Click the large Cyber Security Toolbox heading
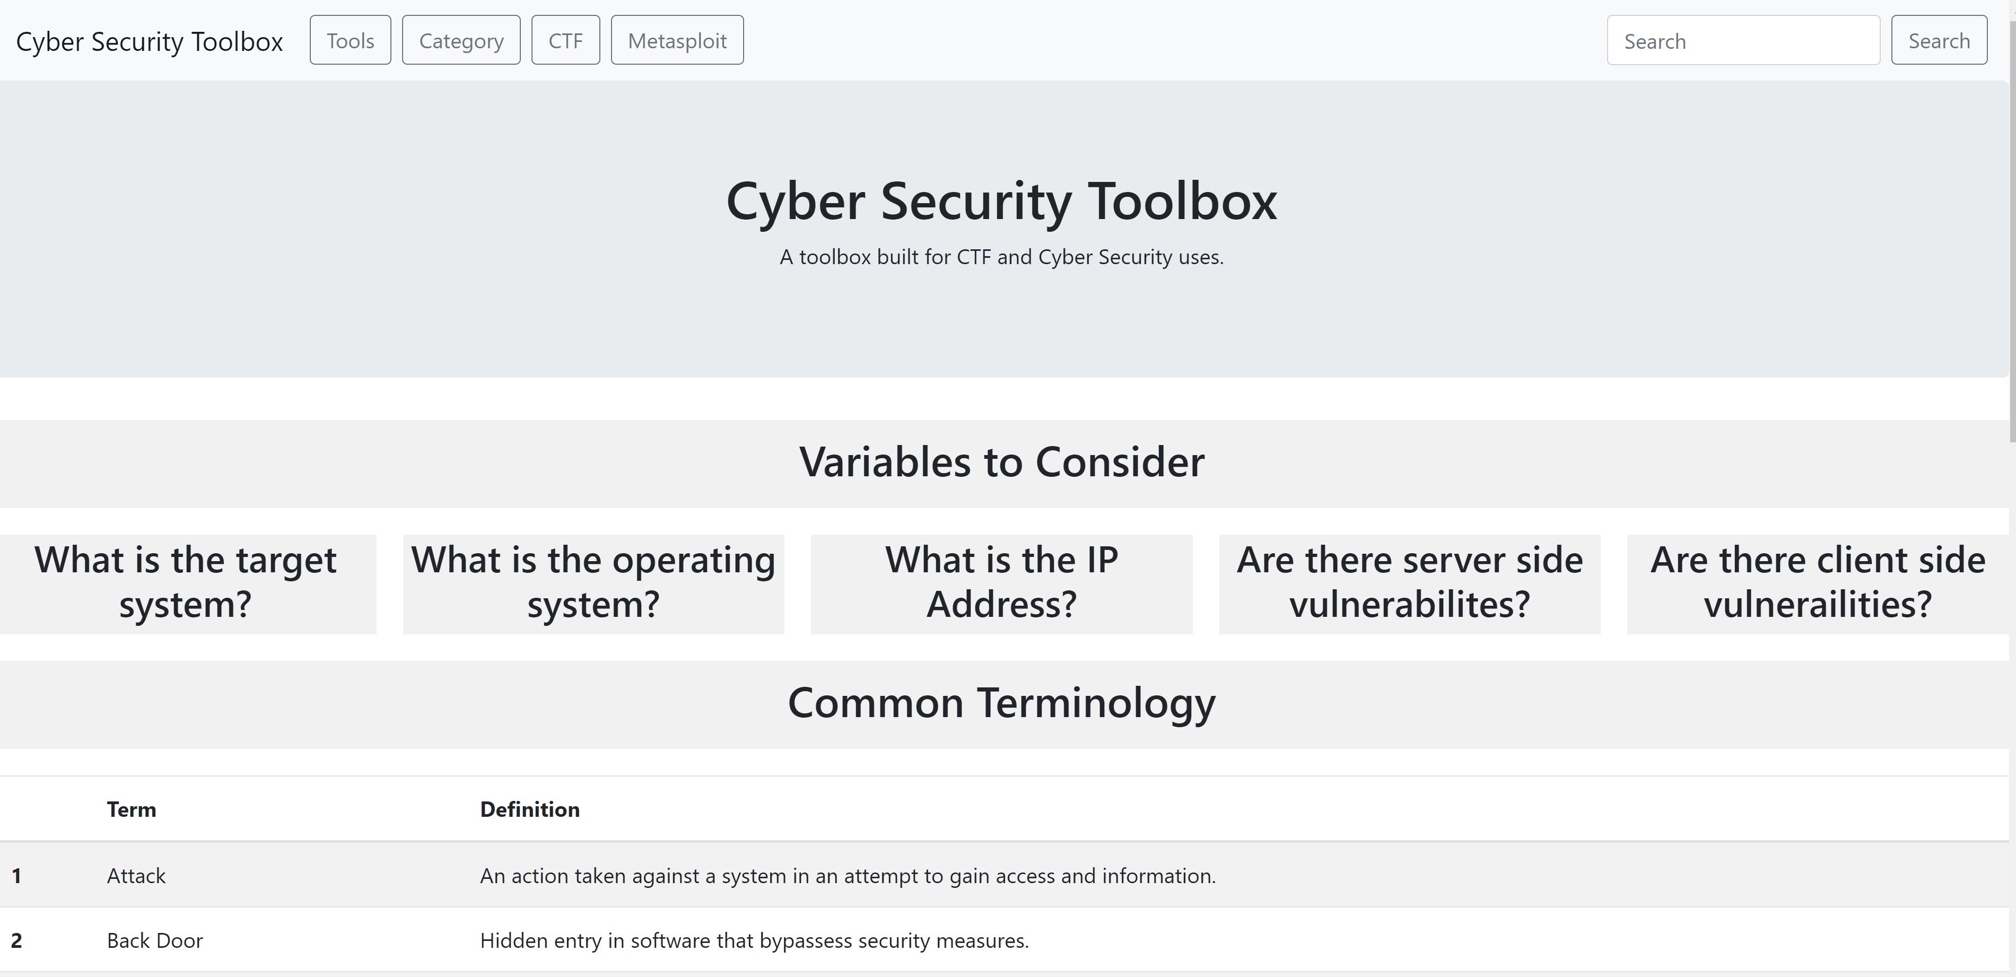Image resolution: width=2016 pixels, height=977 pixels. (x=1001, y=201)
